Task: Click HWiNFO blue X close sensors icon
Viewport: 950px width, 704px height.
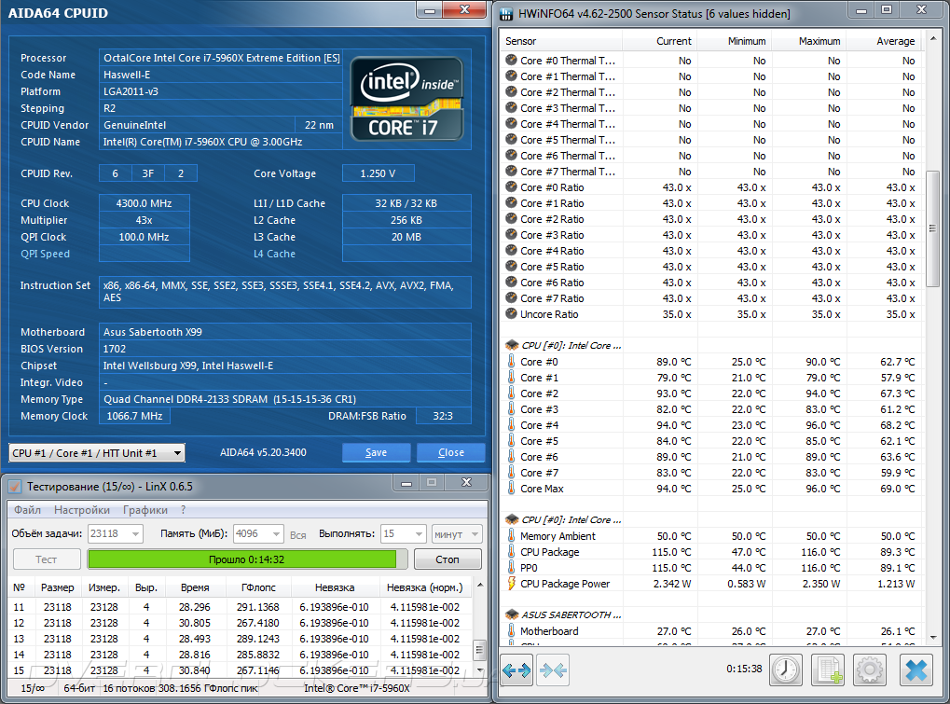Action: tap(916, 669)
